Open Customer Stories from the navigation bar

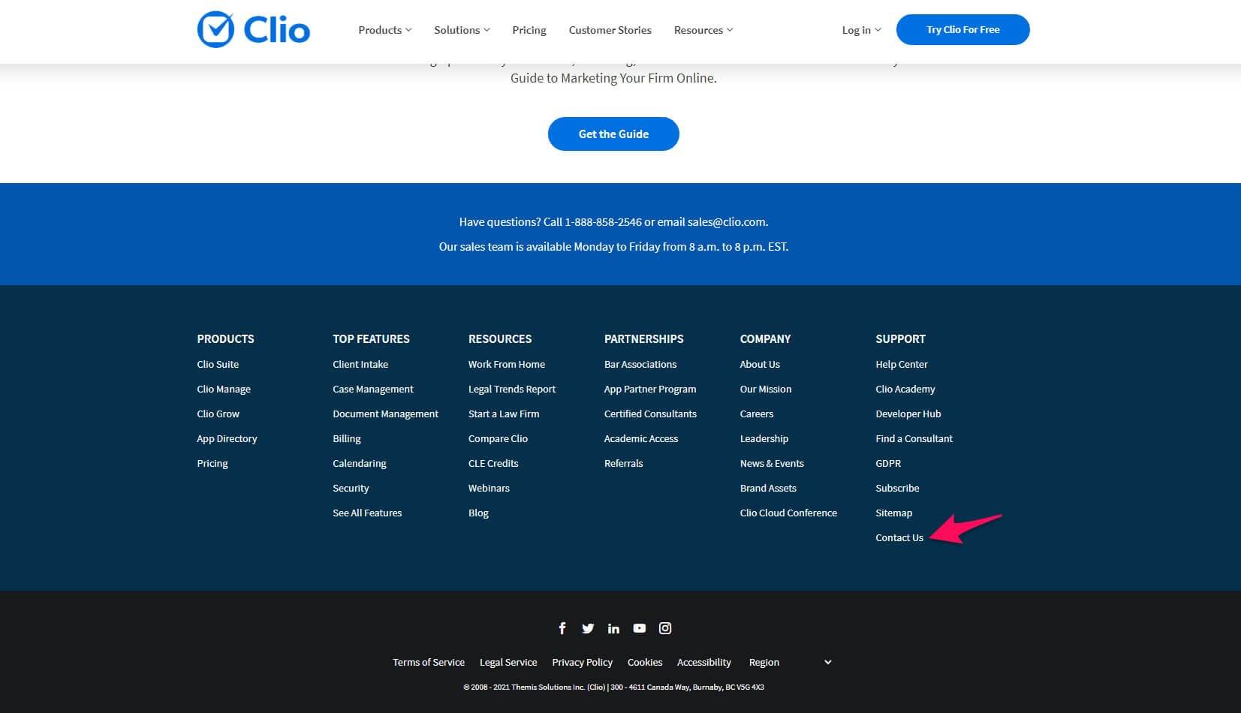coord(610,30)
